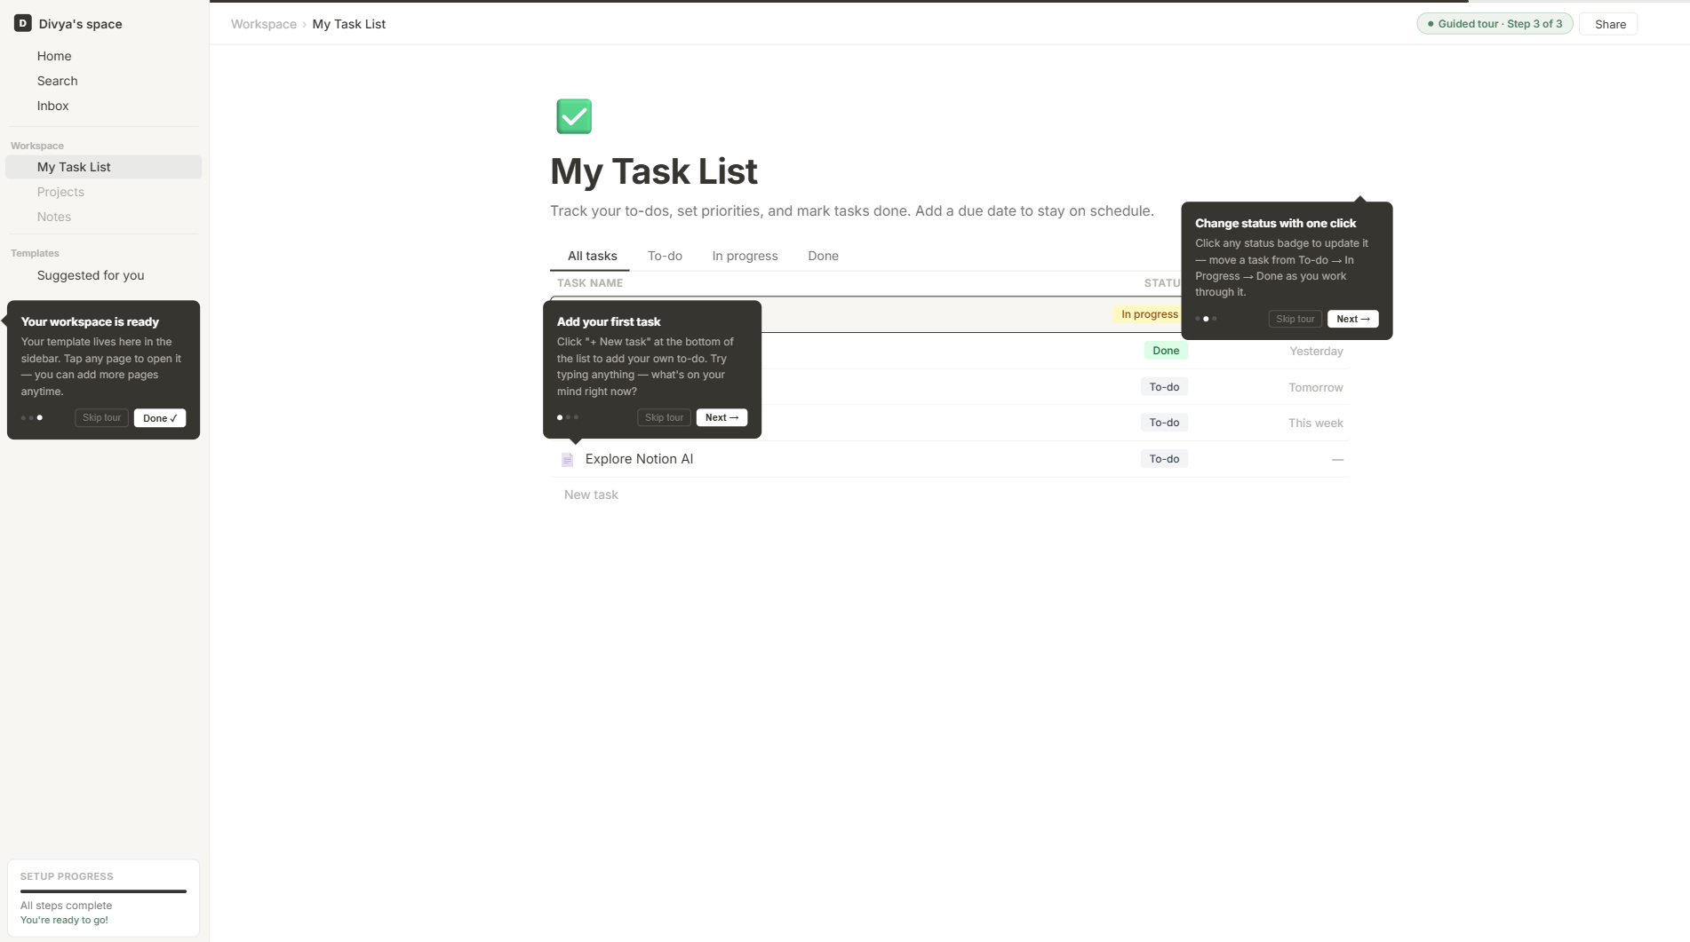
Task: Click Next in 'Add your first task' tooltip
Action: pyautogui.click(x=721, y=417)
